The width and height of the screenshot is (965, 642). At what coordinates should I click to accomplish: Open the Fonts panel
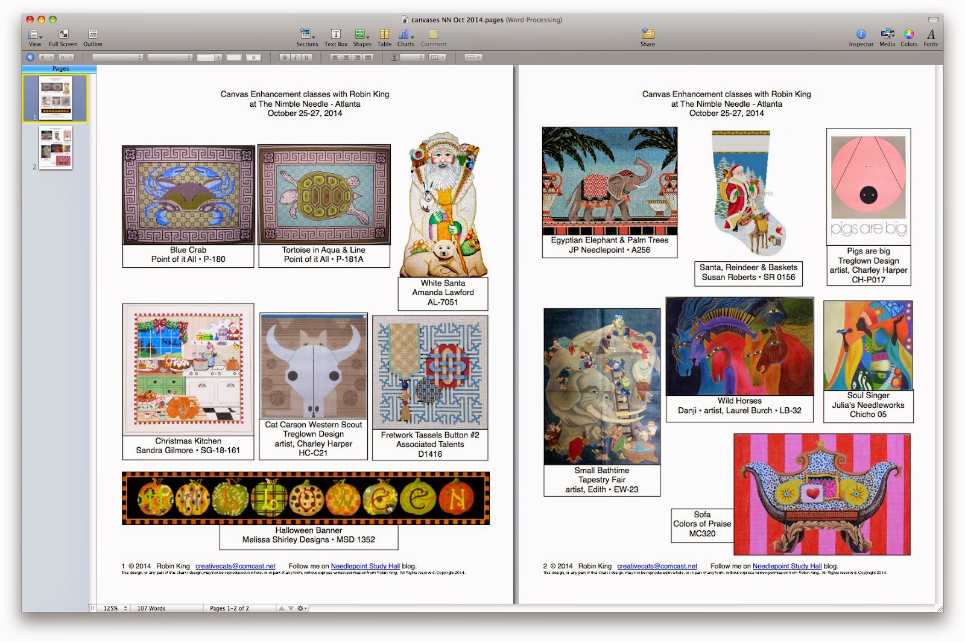[x=931, y=36]
